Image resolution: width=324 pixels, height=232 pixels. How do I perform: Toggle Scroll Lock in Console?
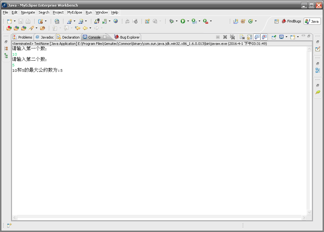click(x=250, y=37)
